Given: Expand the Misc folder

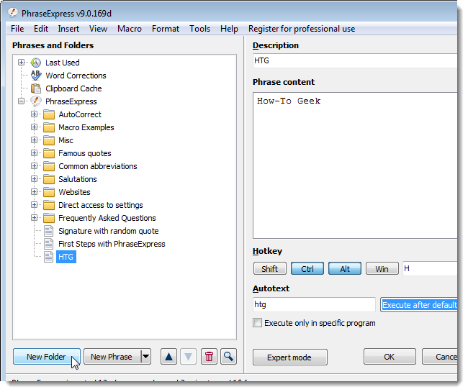Looking at the screenshot, I should tap(34, 140).
